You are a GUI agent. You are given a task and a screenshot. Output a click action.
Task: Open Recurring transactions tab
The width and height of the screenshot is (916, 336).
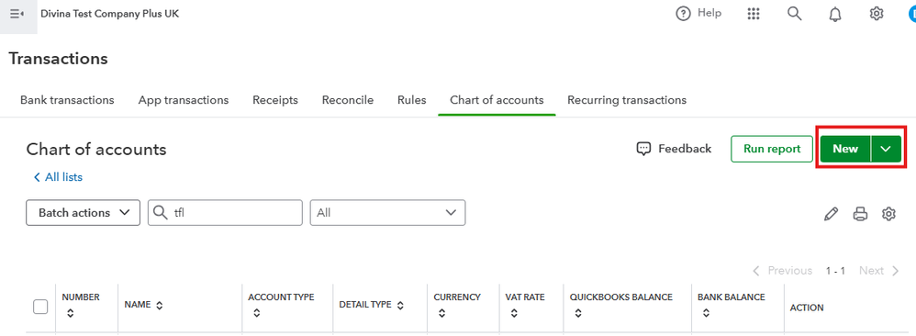(x=627, y=100)
